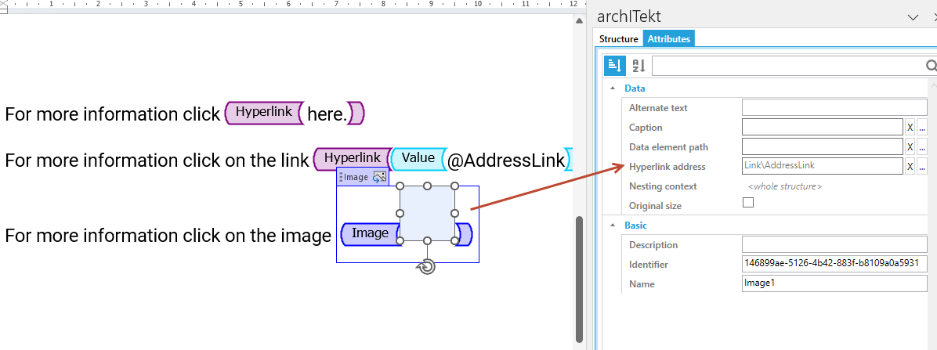Click the text 'here.' in first line
This screenshot has height=350, width=937.
point(327,114)
